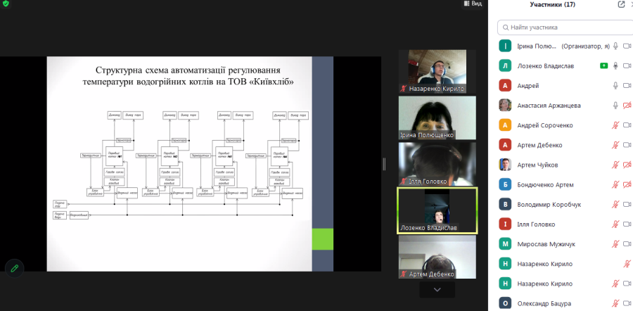
Task: Click muted mic icon in Артем Дебенко list row
Action: pyautogui.click(x=615, y=145)
